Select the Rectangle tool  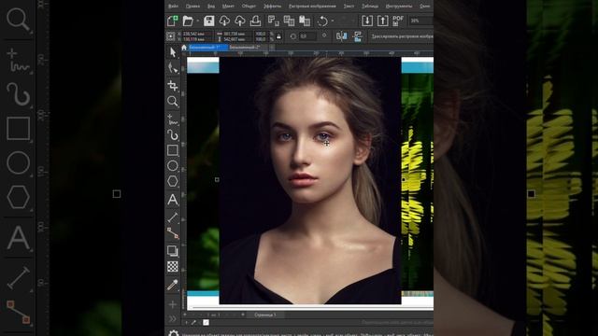(x=173, y=150)
